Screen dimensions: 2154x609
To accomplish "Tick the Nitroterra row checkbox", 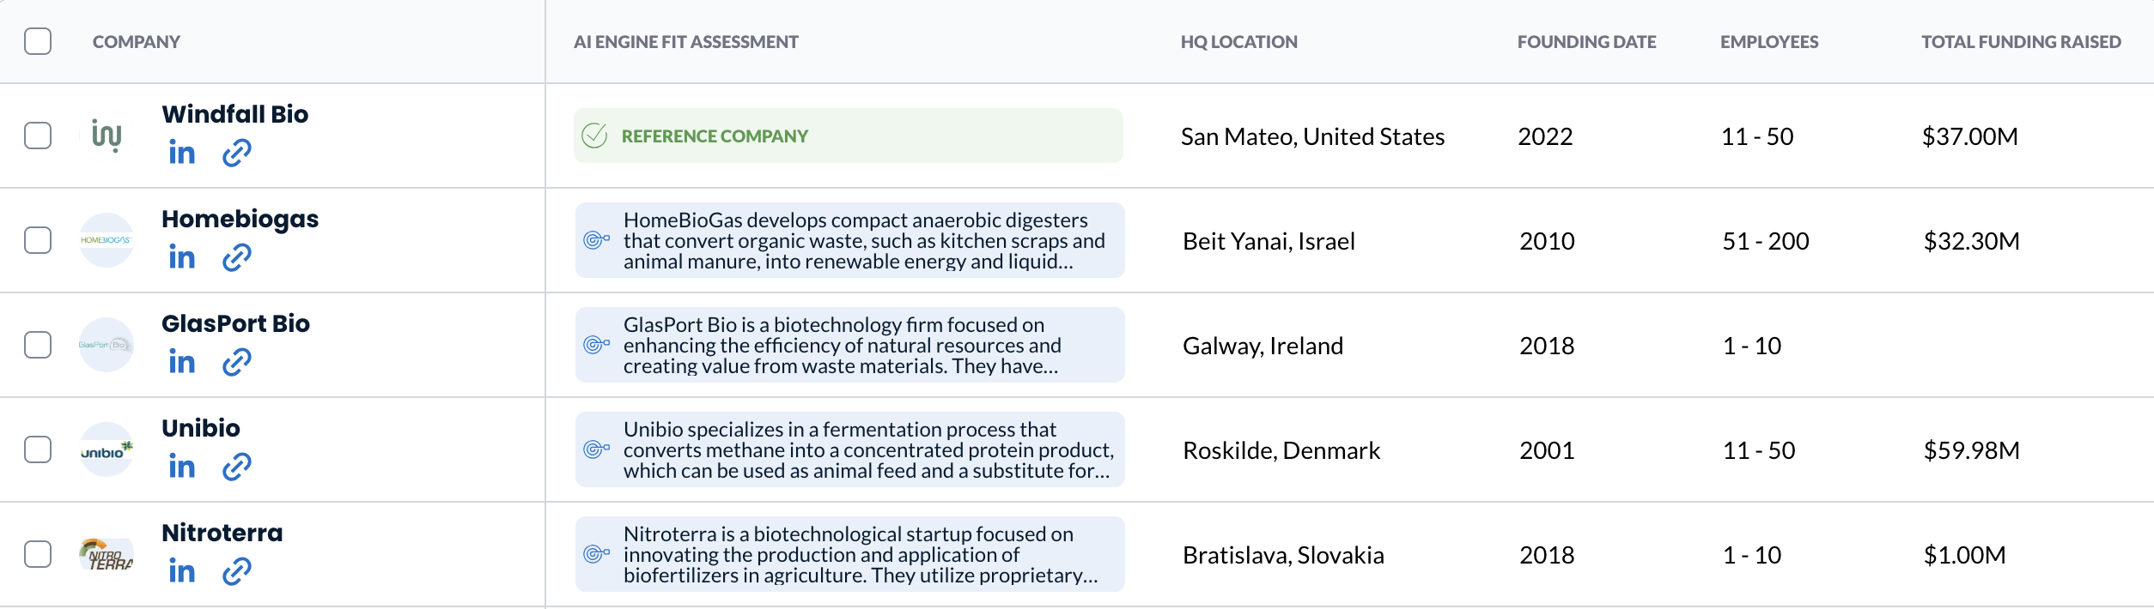I will pos(38,554).
